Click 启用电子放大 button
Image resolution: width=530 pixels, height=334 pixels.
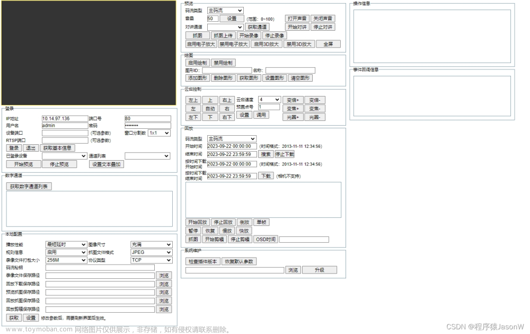(x=201, y=45)
